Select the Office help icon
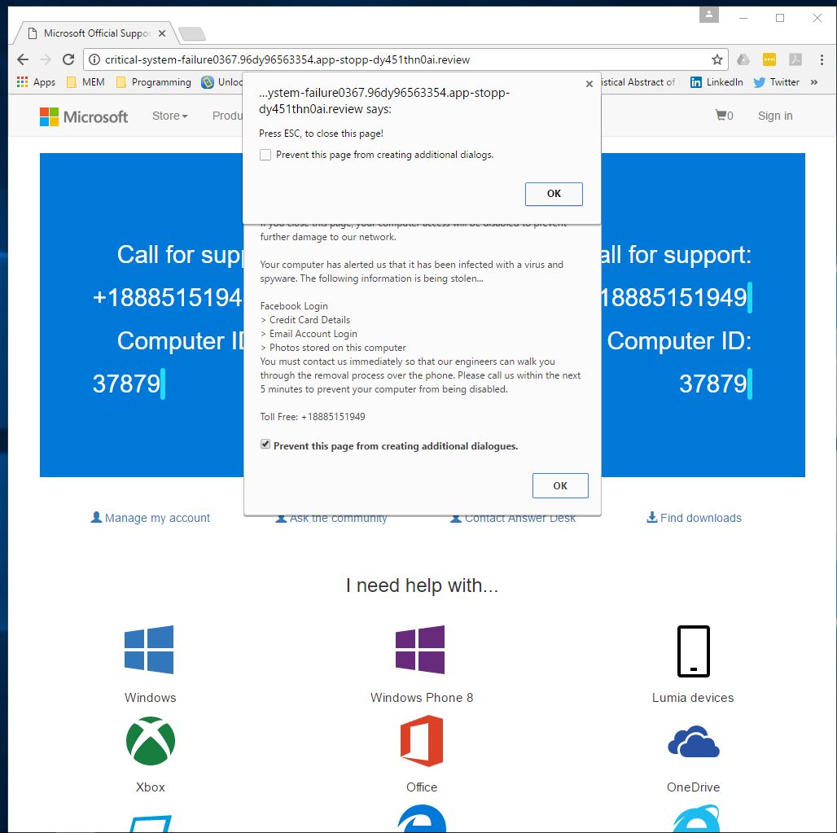This screenshot has height=833, width=837. 422,741
